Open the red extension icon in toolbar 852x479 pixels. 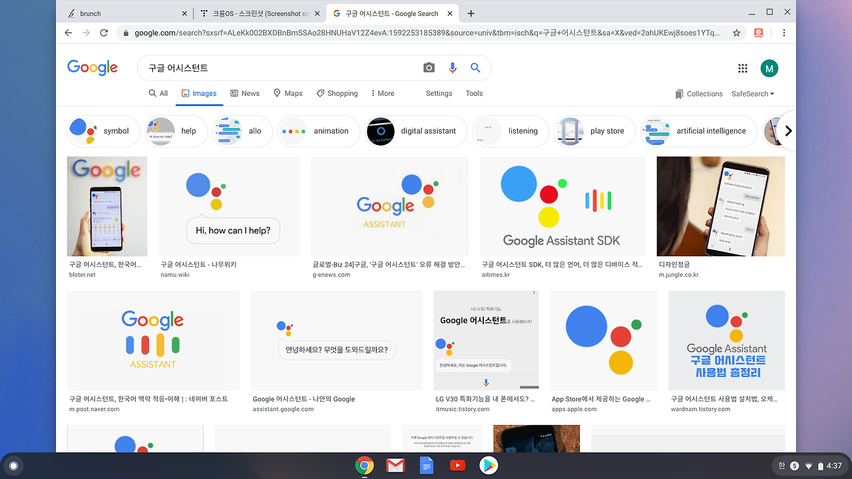point(758,33)
